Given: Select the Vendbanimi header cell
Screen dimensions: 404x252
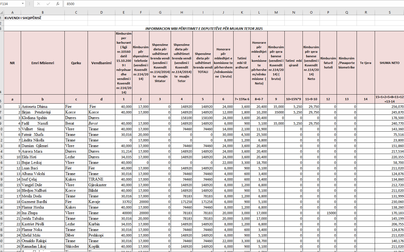Looking at the screenshot, I should coord(101,63).
